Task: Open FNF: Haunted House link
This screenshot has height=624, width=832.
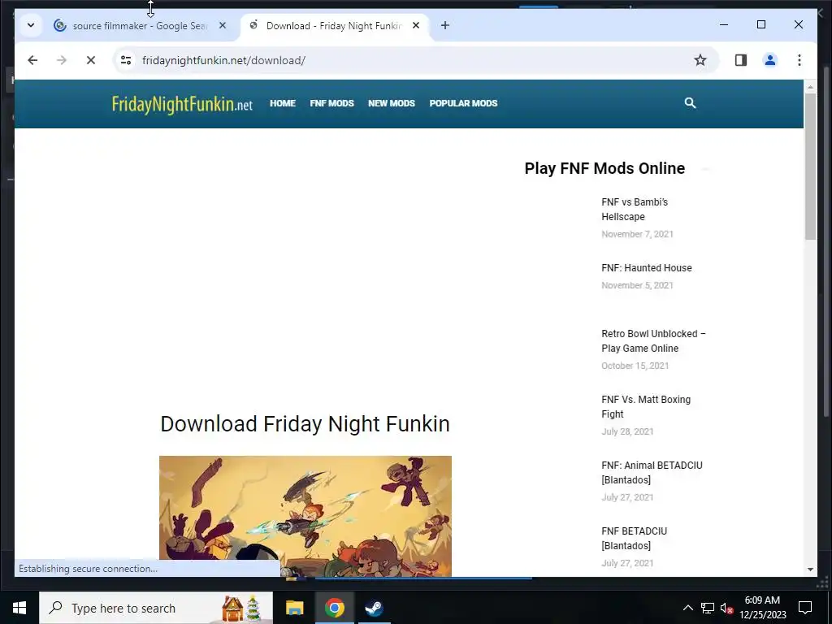Action: pos(646,268)
